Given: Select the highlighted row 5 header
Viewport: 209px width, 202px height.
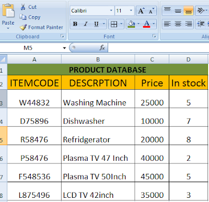Looking at the screenshot, I should [4, 136].
